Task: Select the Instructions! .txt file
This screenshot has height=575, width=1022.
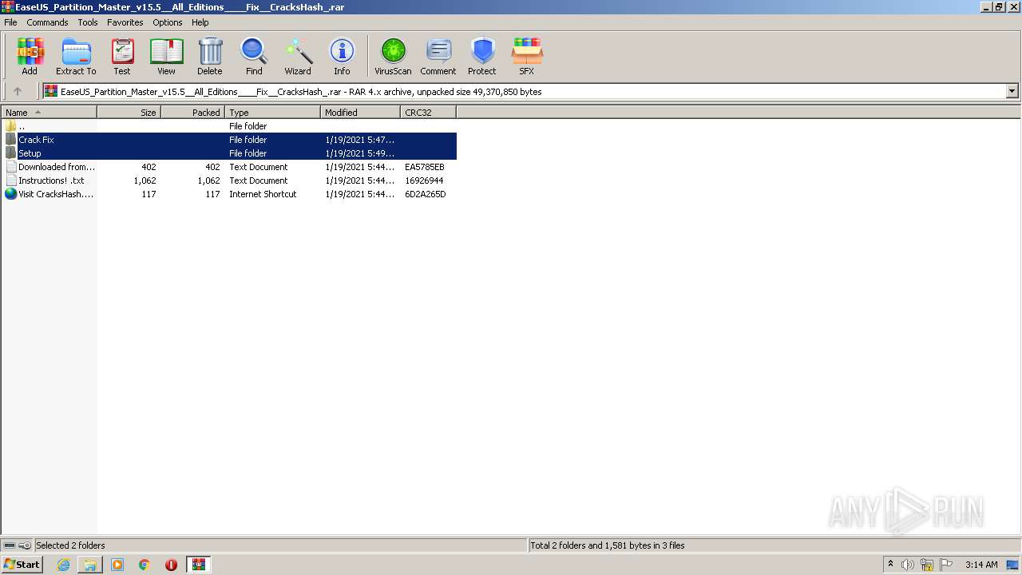Action: pos(229,180)
